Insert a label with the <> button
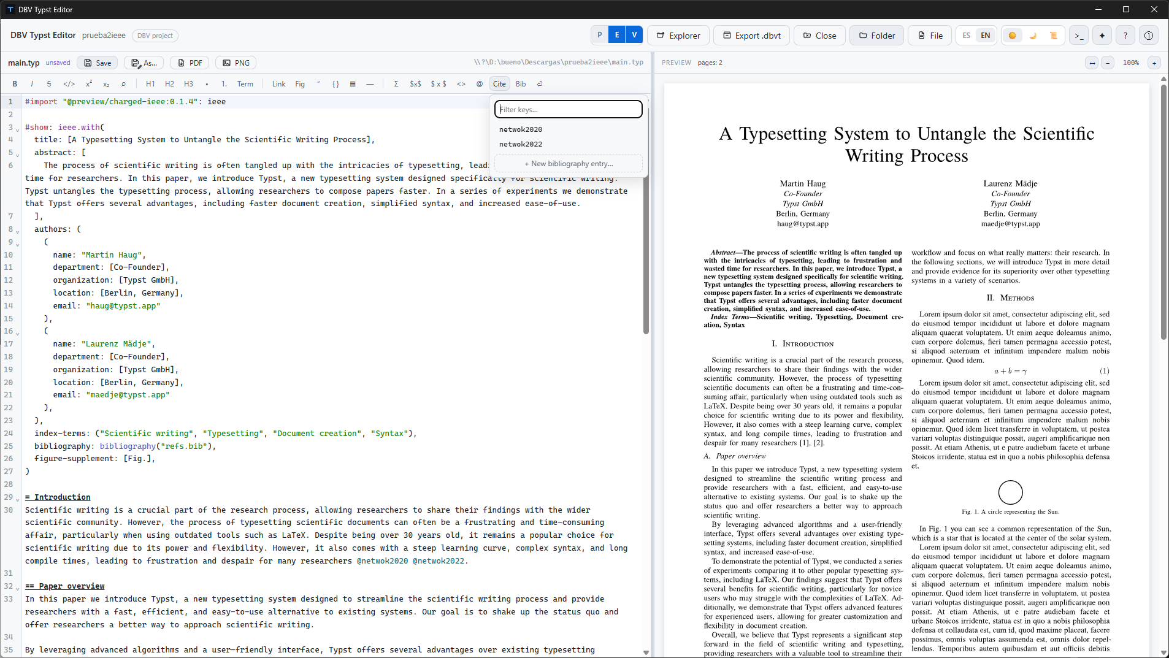The image size is (1169, 658). (x=461, y=84)
